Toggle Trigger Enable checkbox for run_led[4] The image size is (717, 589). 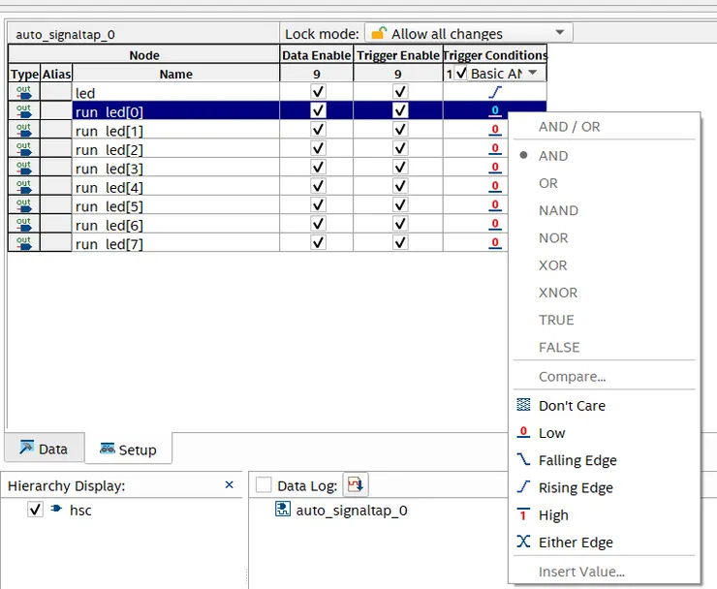399,186
